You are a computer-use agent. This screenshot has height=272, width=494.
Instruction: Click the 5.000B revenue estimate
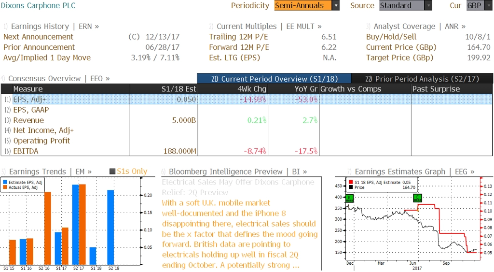pyautogui.click(x=184, y=120)
